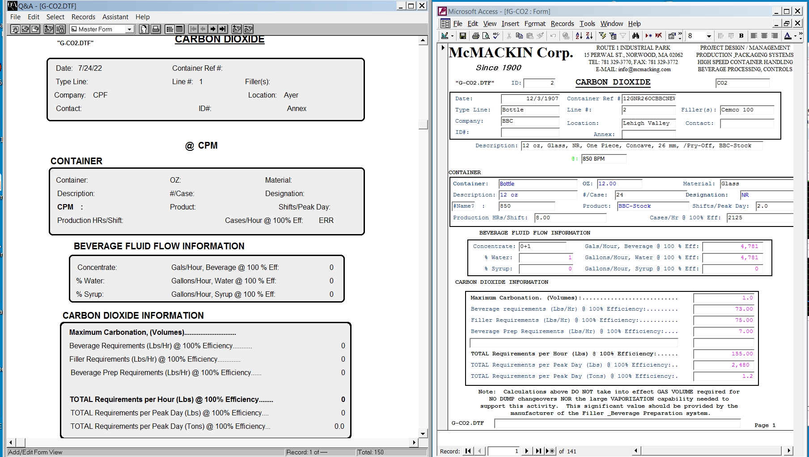Toggle Bold formatting in Access toolbar
809x457 pixels.
741,36
